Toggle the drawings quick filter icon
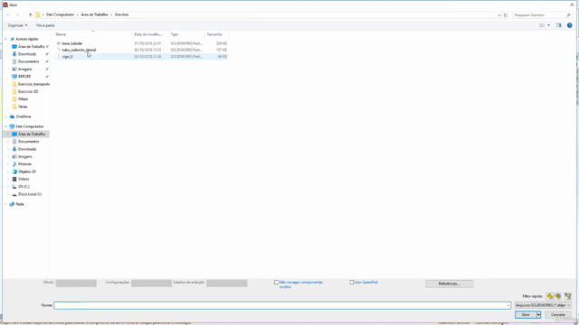The height and width of the screenshot is (325, 579). (x=567, y=296)
